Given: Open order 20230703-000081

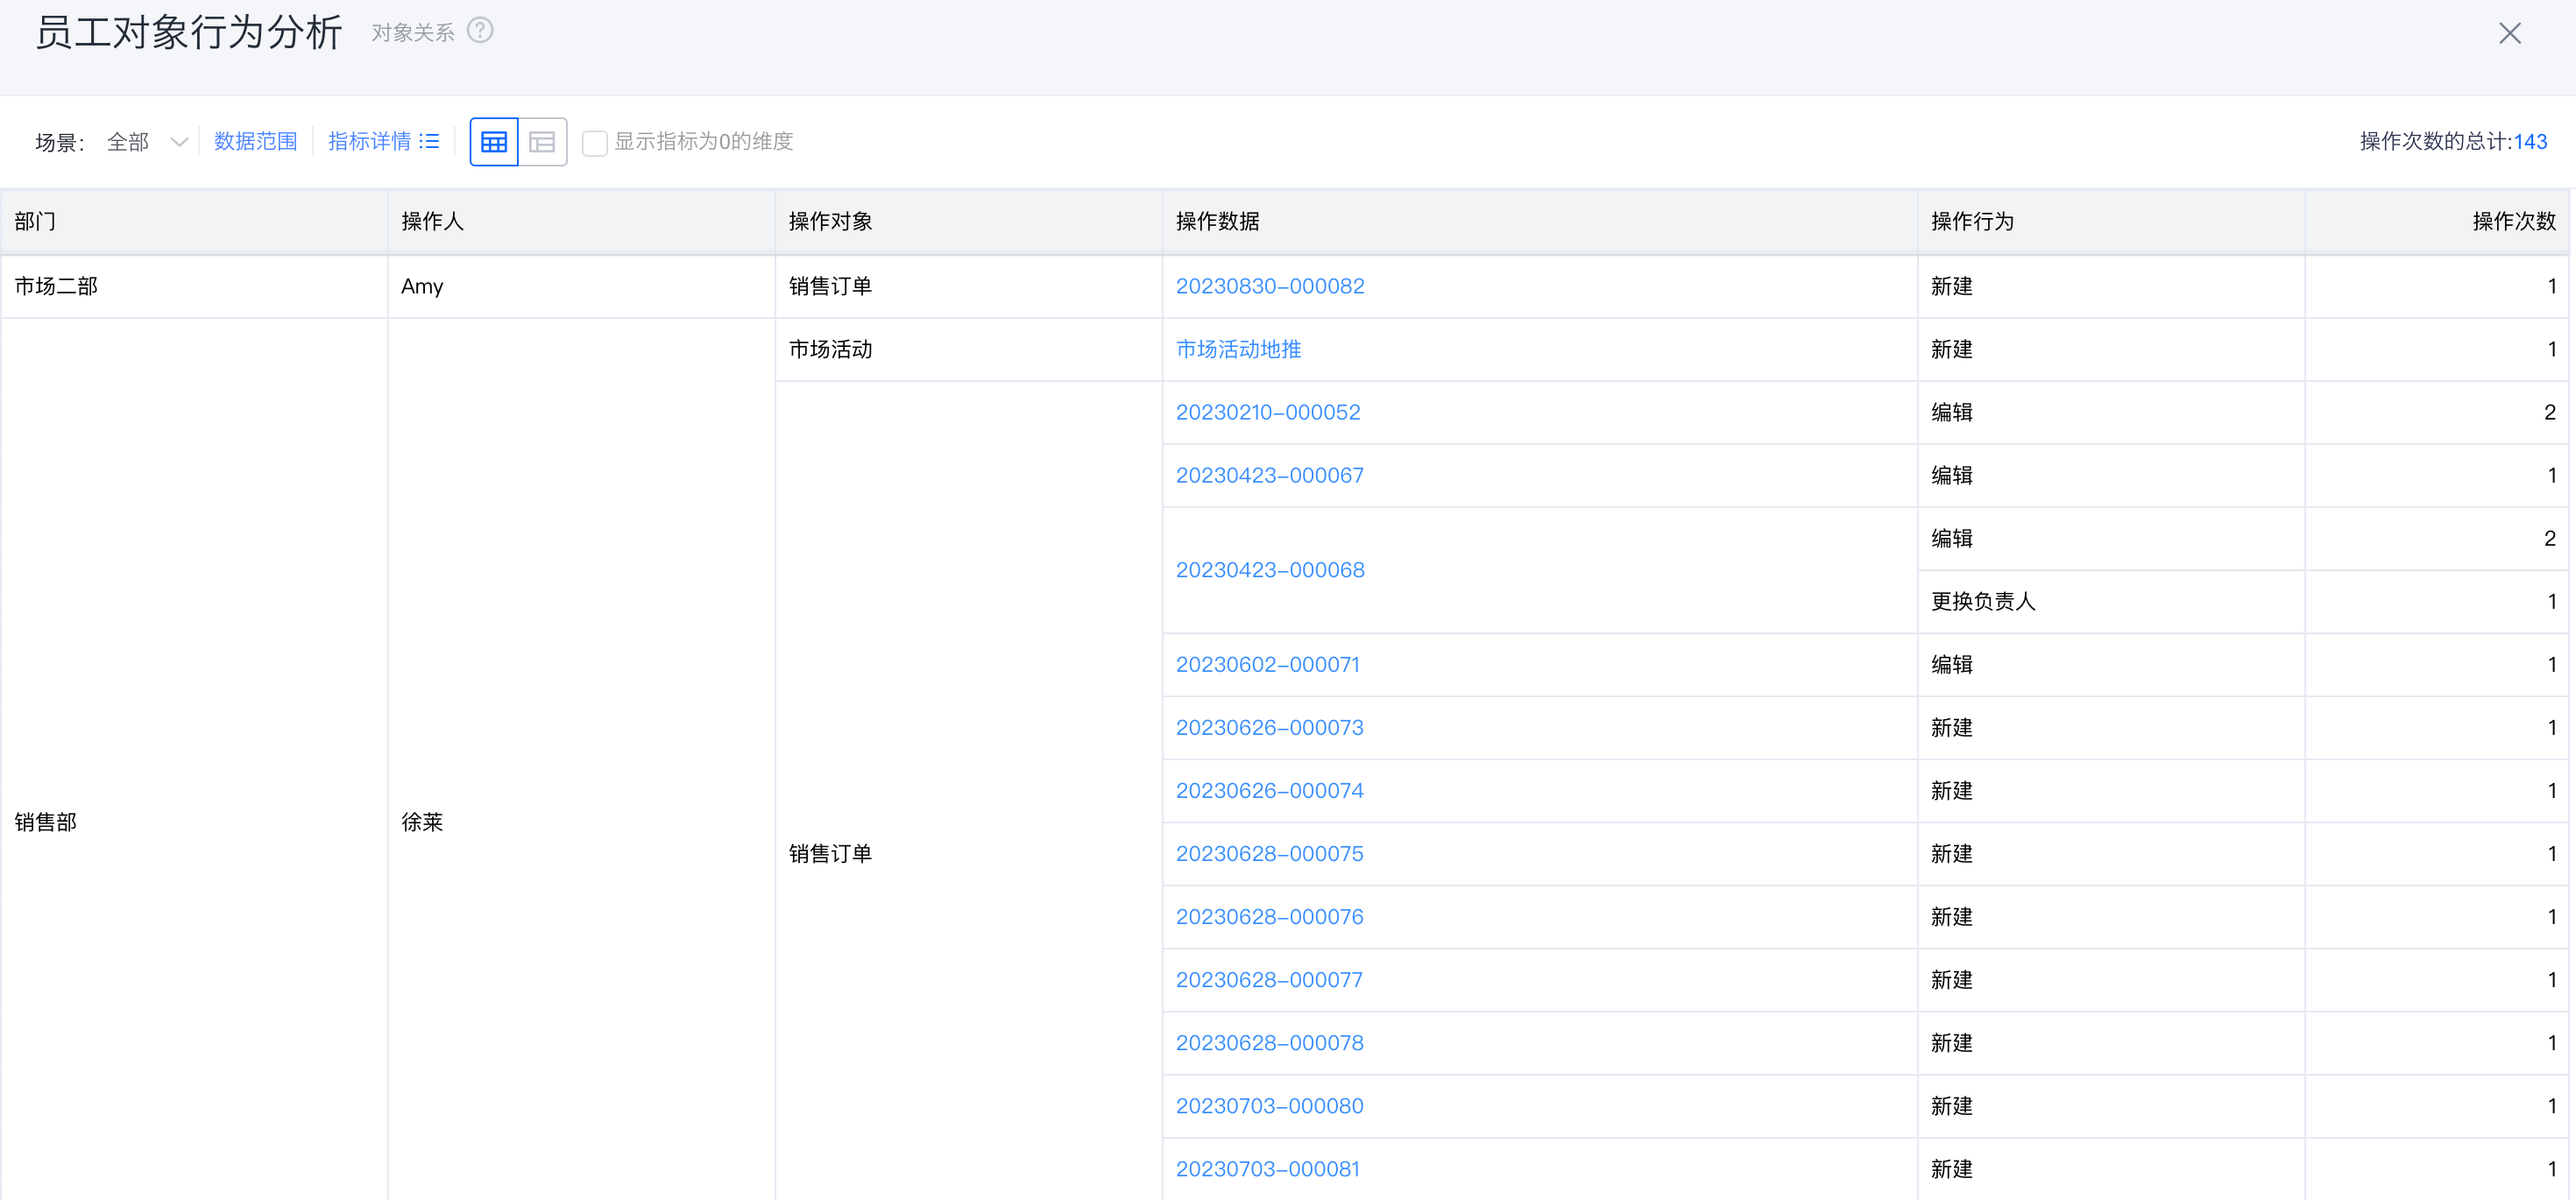Looking at the screenshot, I should point(1267,1169).
